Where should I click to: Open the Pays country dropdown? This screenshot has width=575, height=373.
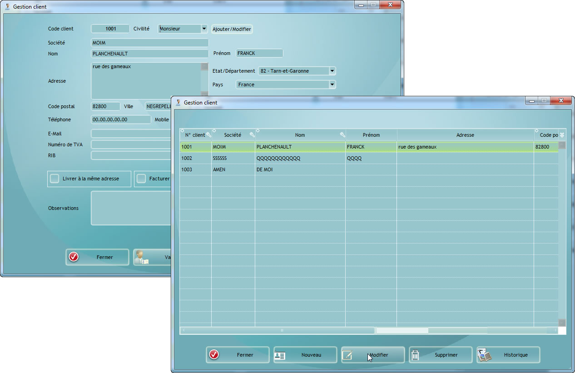pyautogui.click(x=332, y=85)
